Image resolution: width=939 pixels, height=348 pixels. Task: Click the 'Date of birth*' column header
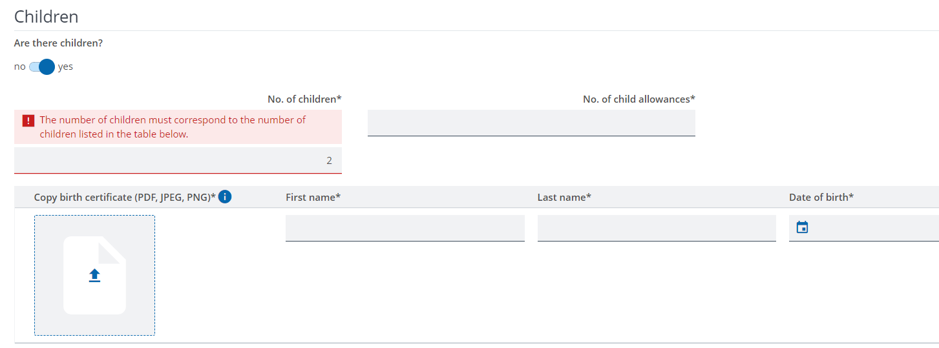(x=821, y=197)
